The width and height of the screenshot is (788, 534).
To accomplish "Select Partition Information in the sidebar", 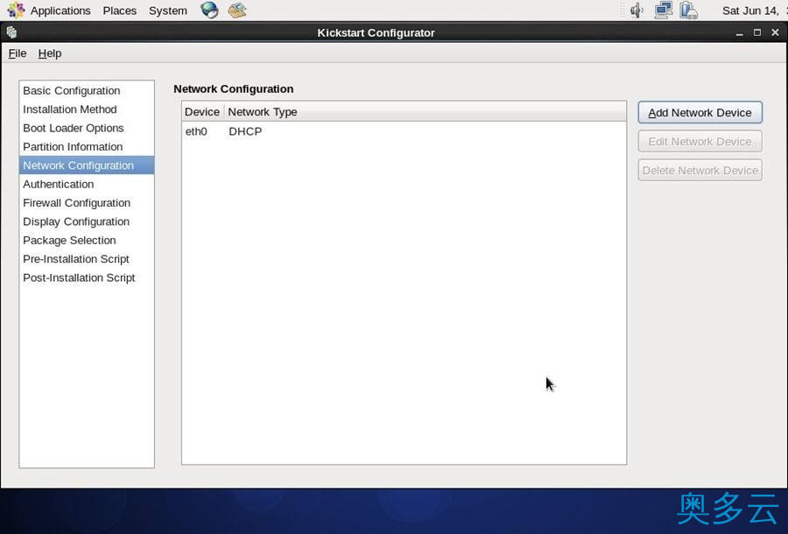I will click(x=87, y=147).
